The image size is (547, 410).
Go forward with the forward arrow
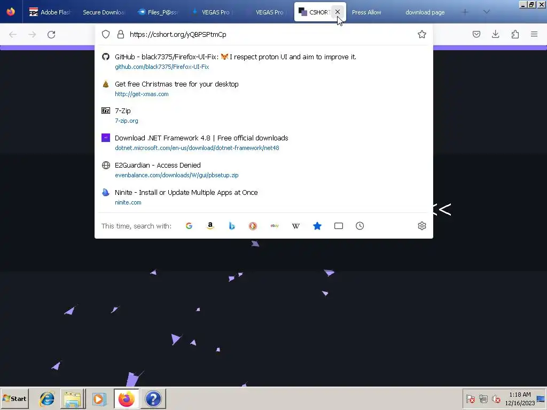32,35
